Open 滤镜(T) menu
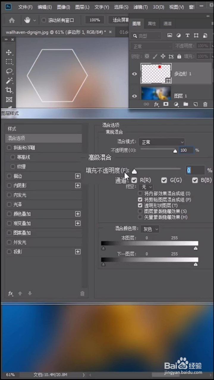This screenshot has width=214, height=380. (x=141, y=7)
